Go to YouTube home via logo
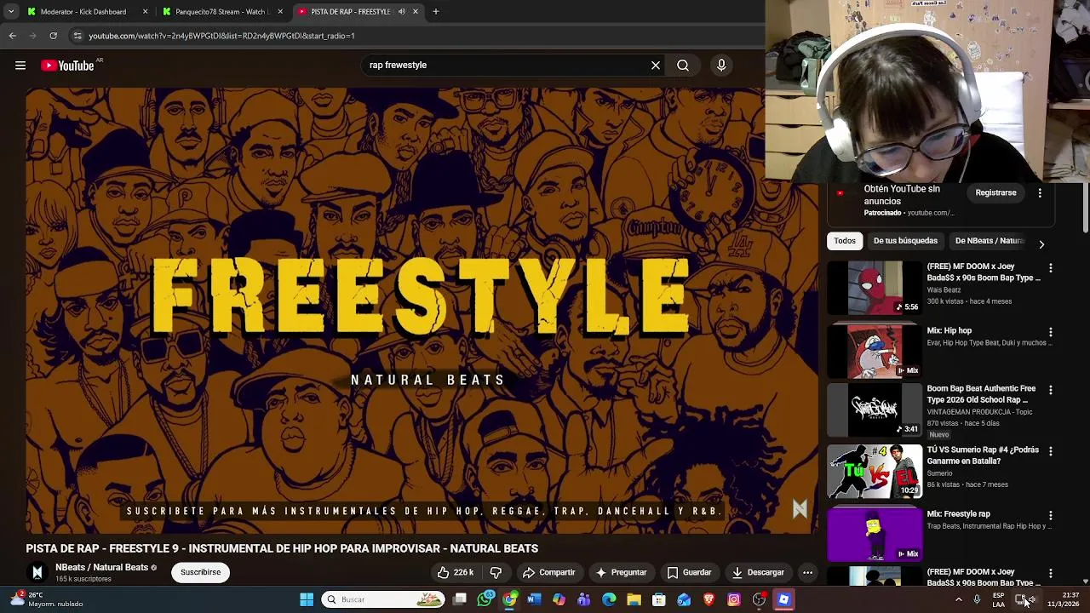The image size is (1090, 613). coord(67,66)
